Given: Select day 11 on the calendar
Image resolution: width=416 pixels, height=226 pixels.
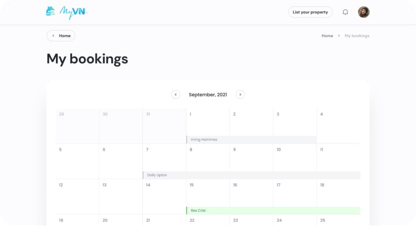Looking at the screenshot, I should 338,161.
